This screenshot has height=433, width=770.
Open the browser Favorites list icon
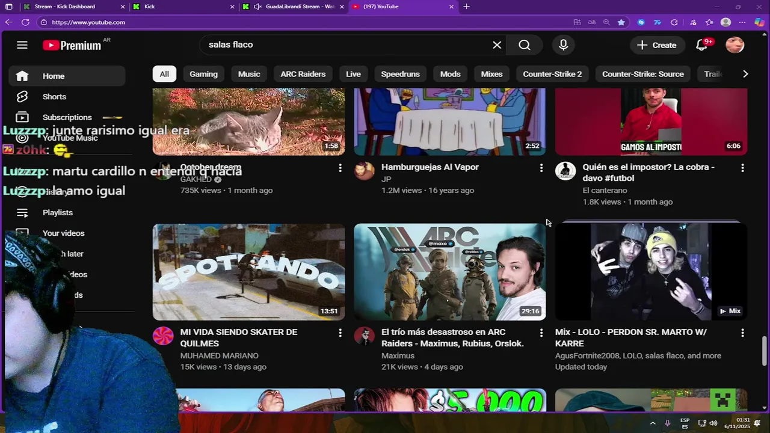pos(709,22)
